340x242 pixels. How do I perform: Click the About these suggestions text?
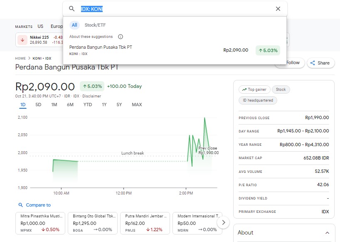91,37
